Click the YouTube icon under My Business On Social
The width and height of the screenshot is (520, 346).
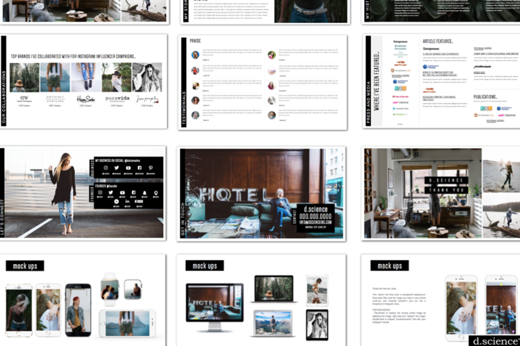coord(128,168)
